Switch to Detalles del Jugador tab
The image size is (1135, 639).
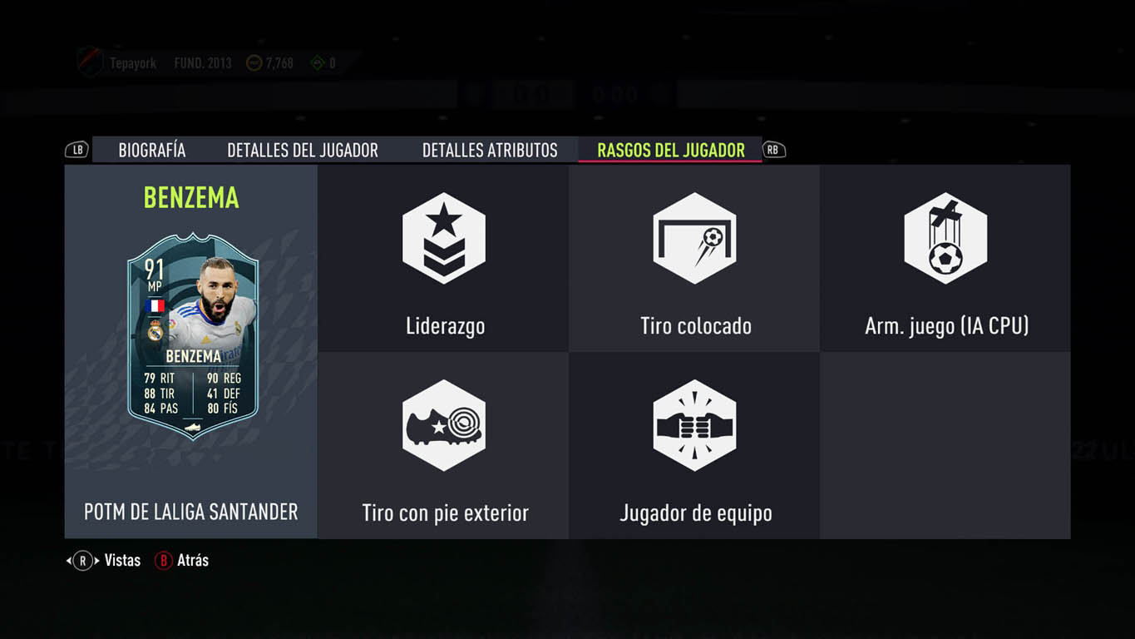pyautogui.click(x=303, y=151)
